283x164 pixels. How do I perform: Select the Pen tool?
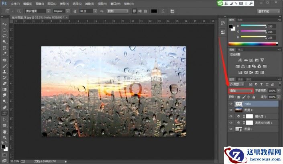pos(4,107)
